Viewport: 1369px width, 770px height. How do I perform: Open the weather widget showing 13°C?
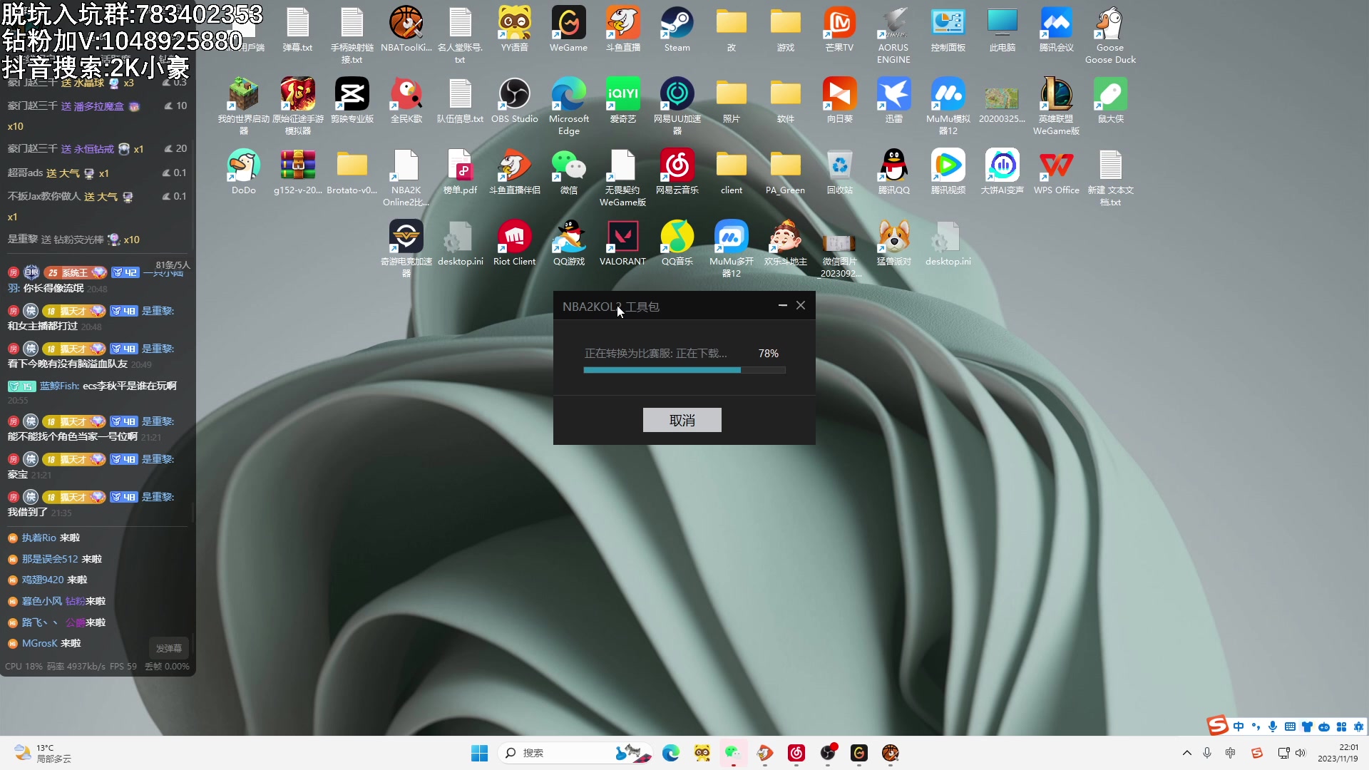click(43, 753)
